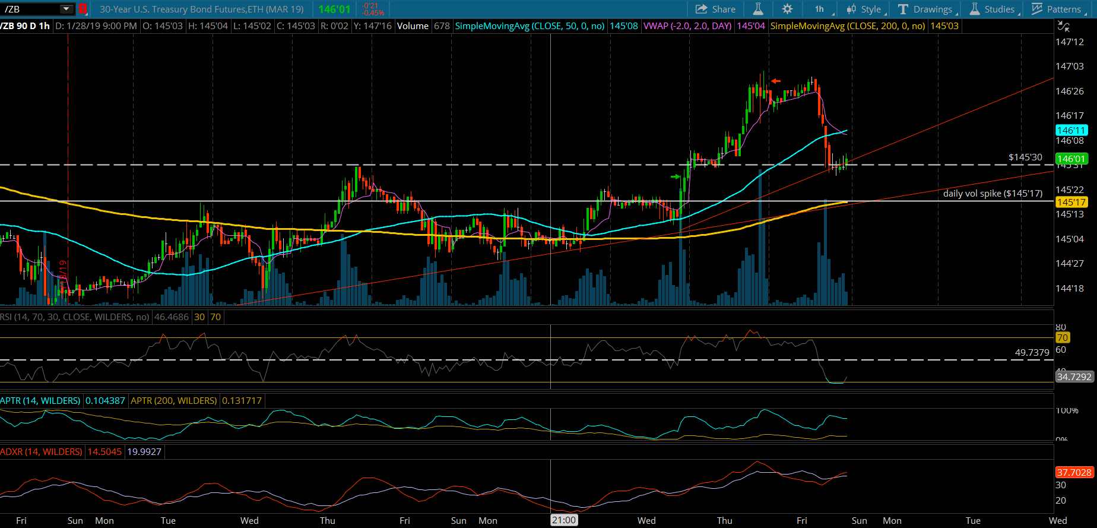Open the quick studies flask icon

point(758,9)
